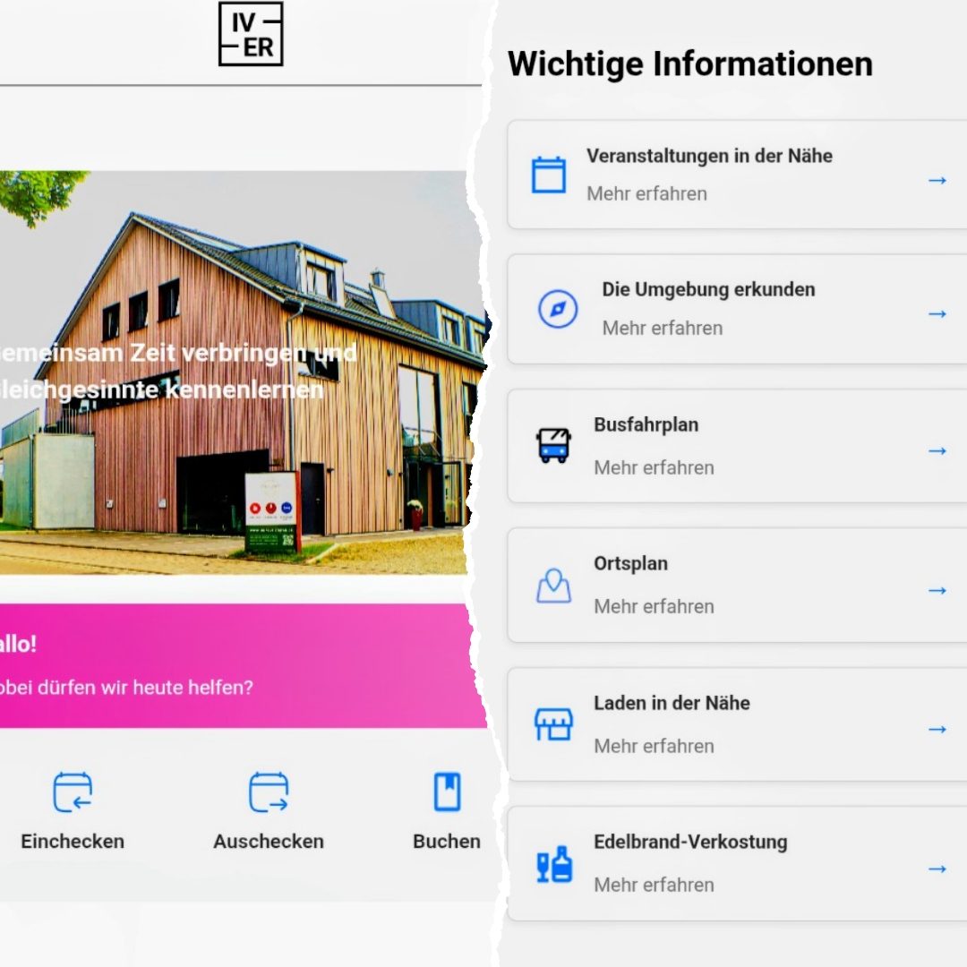The width and height of the screenshot is (967, 967).
Task: Tap the bottle and glass icon
Action: coord(553,865)
